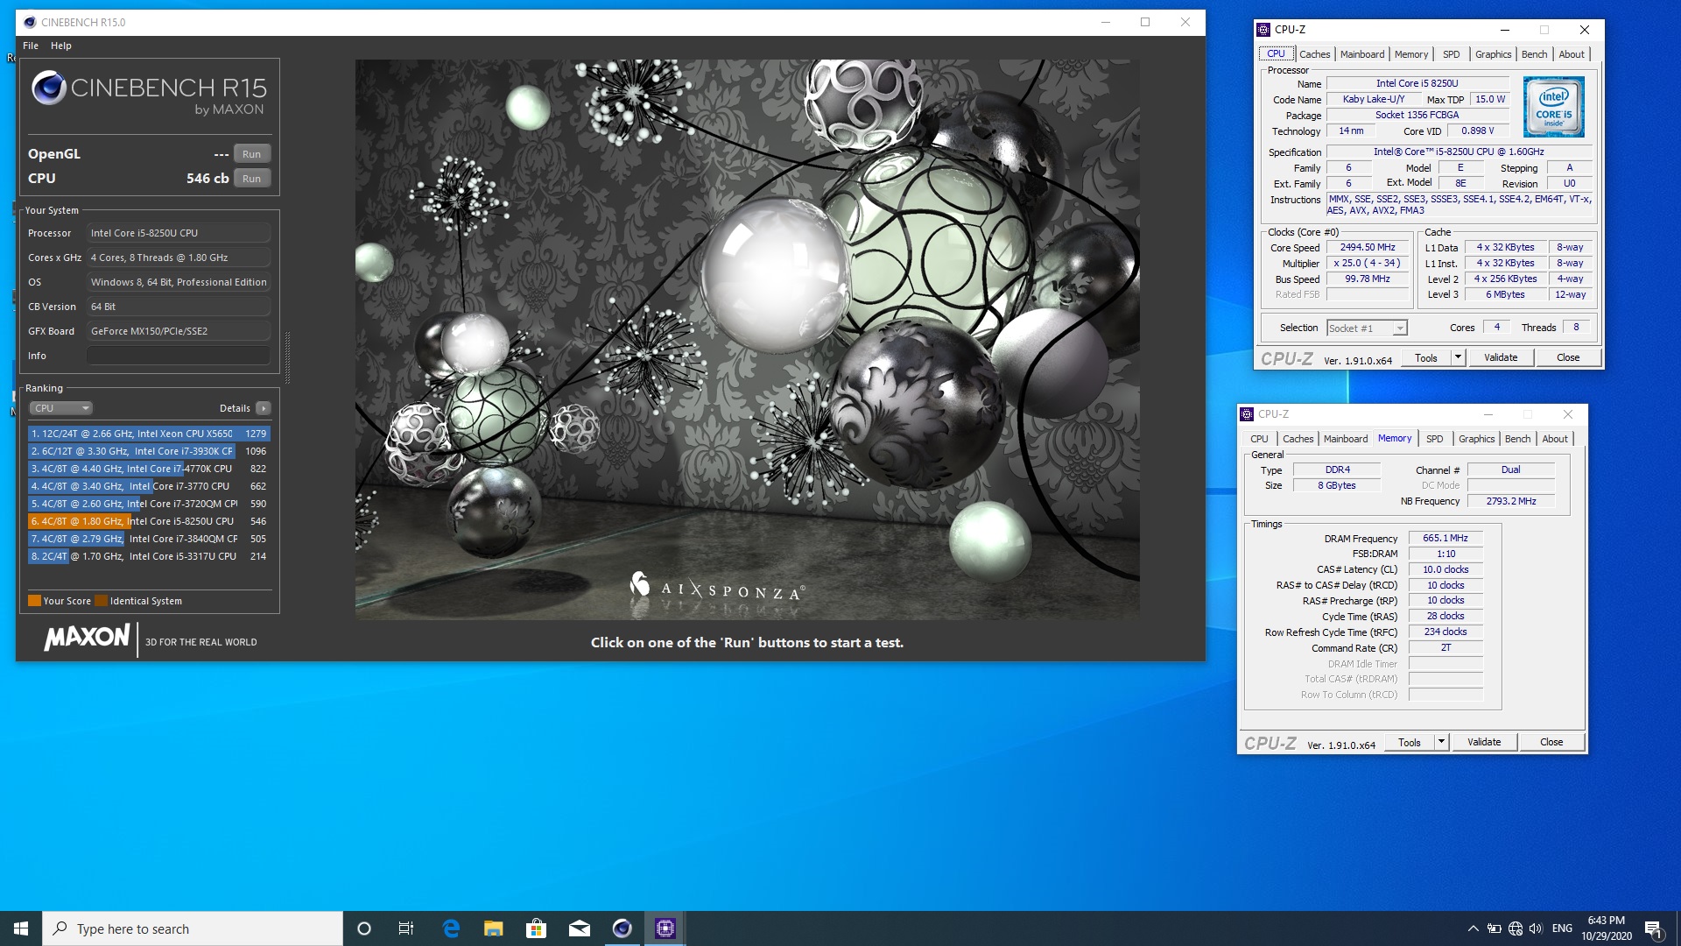Screen dimensions: 1681x946
Task: Open Cinebench Help menu
Action: click(x=61, y=46)
